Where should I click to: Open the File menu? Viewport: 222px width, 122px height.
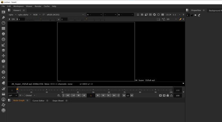click(x=3, y=6)
